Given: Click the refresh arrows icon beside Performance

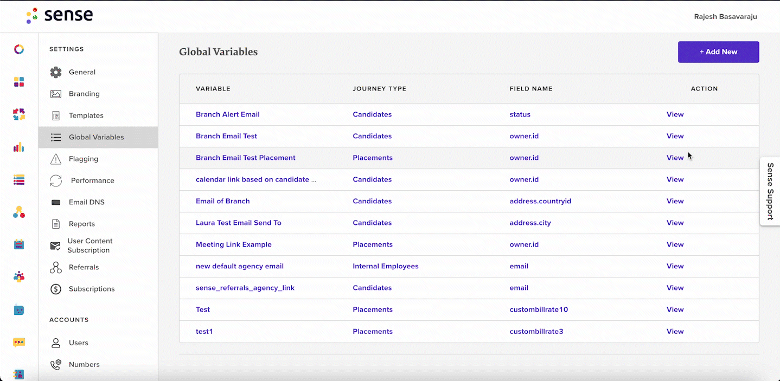Looking at the screenshot, I should click(x=56, y=180).
